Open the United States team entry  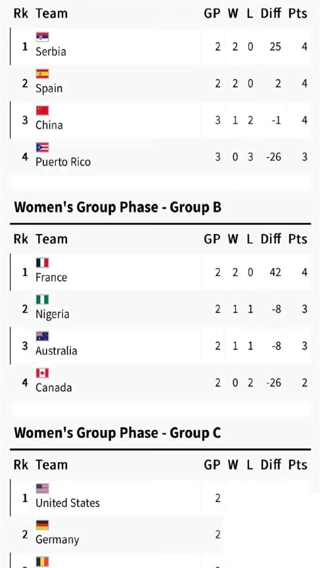67,503
